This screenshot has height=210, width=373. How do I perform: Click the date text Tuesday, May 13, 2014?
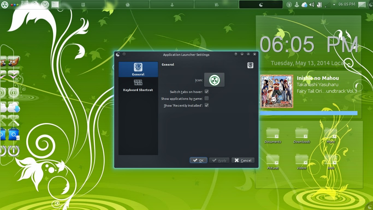tap(300, 63)
